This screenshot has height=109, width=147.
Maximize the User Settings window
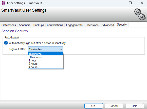click(x=130, y=3)
